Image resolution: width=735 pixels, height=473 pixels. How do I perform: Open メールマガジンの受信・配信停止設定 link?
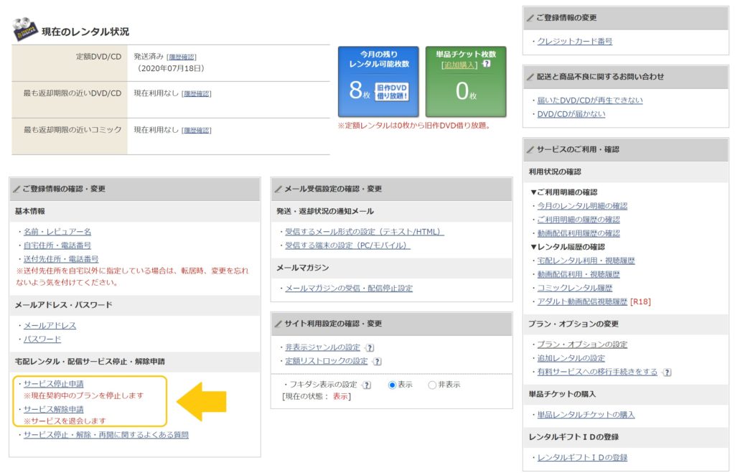[349, 289]
